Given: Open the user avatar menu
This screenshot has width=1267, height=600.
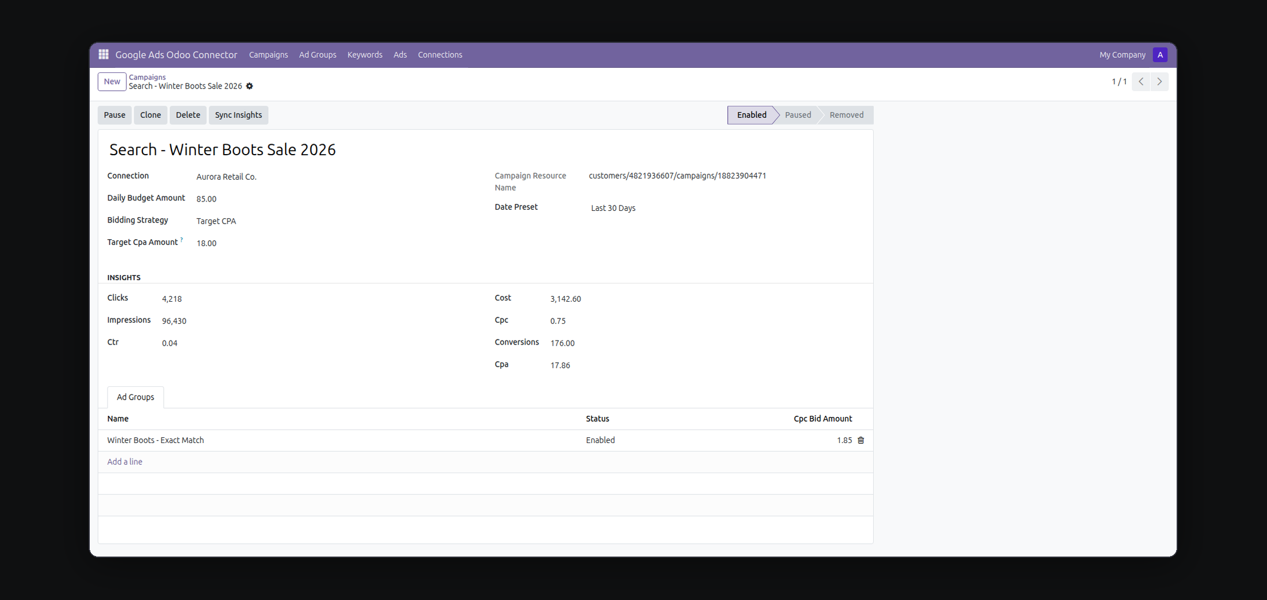Looking at the screenshot, I should click(x=1160, y=54).
